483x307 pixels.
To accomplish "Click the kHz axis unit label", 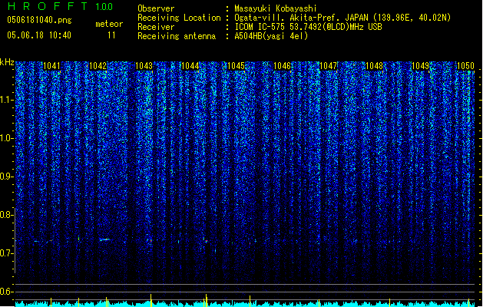I will pos(7,62).
